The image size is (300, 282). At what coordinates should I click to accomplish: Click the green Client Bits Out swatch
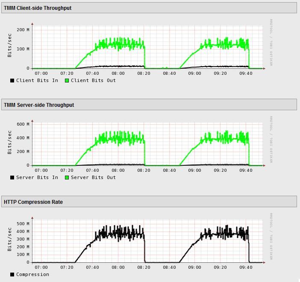point(67,81)
